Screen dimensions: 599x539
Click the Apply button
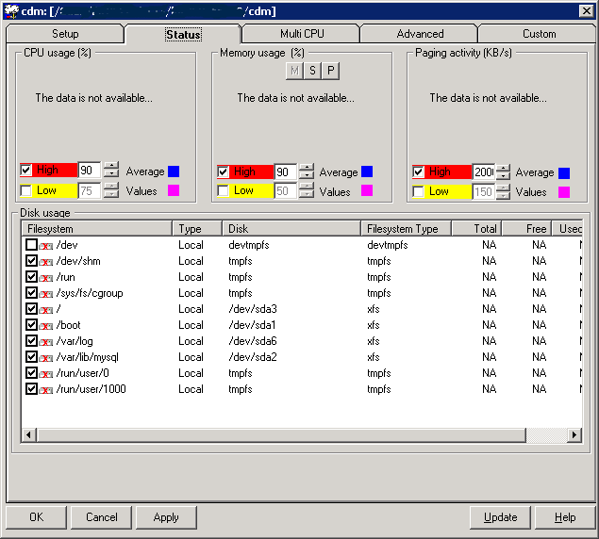click(165, 517)
